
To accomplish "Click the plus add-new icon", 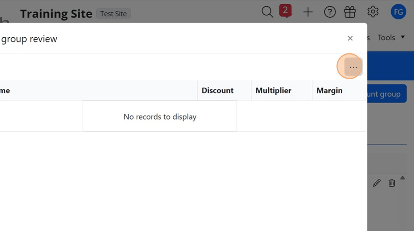I will (x=308, y=12).
